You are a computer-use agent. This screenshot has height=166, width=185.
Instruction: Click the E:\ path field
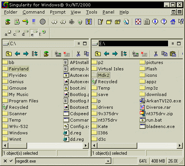(133, 44)
